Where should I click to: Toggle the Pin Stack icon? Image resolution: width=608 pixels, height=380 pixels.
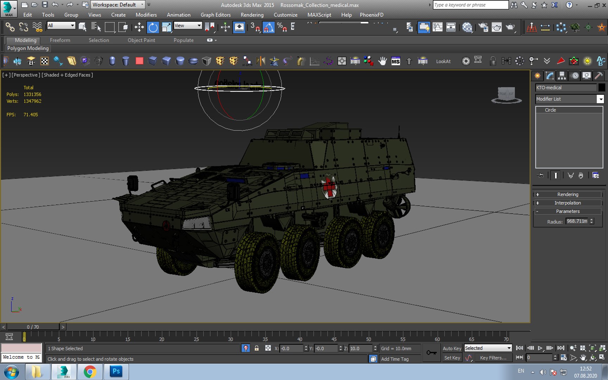[540, 175]
